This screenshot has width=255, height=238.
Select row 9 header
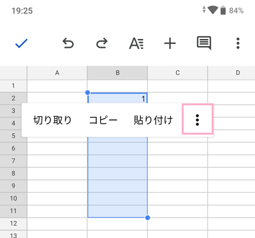[13, 186]
